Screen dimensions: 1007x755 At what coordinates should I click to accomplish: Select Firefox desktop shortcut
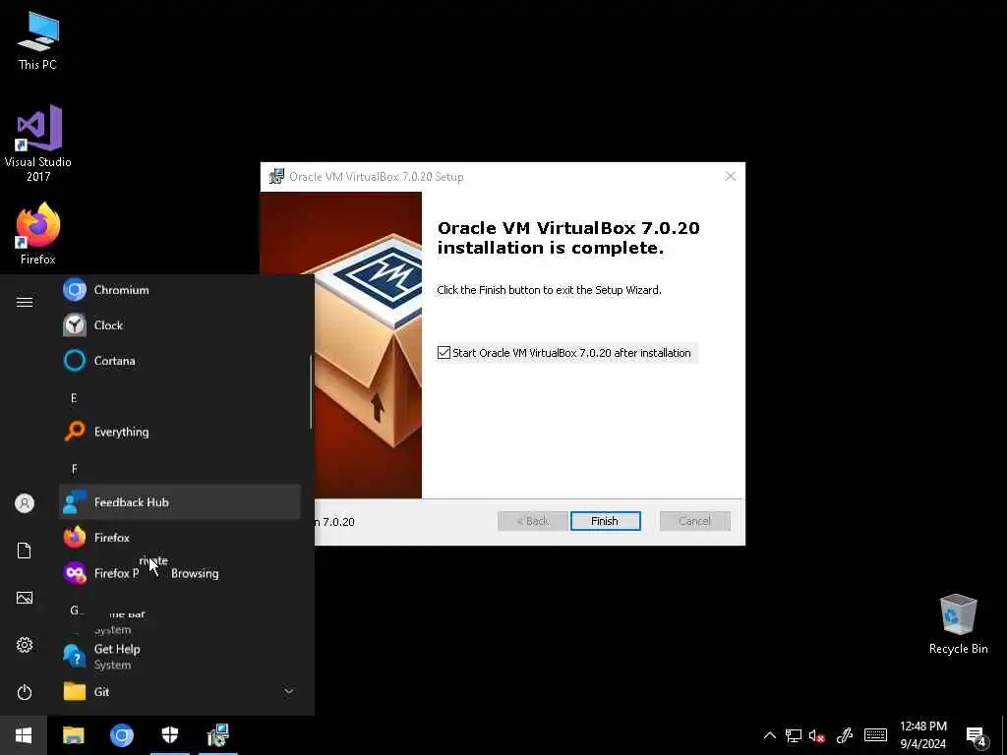click(38, 234)
